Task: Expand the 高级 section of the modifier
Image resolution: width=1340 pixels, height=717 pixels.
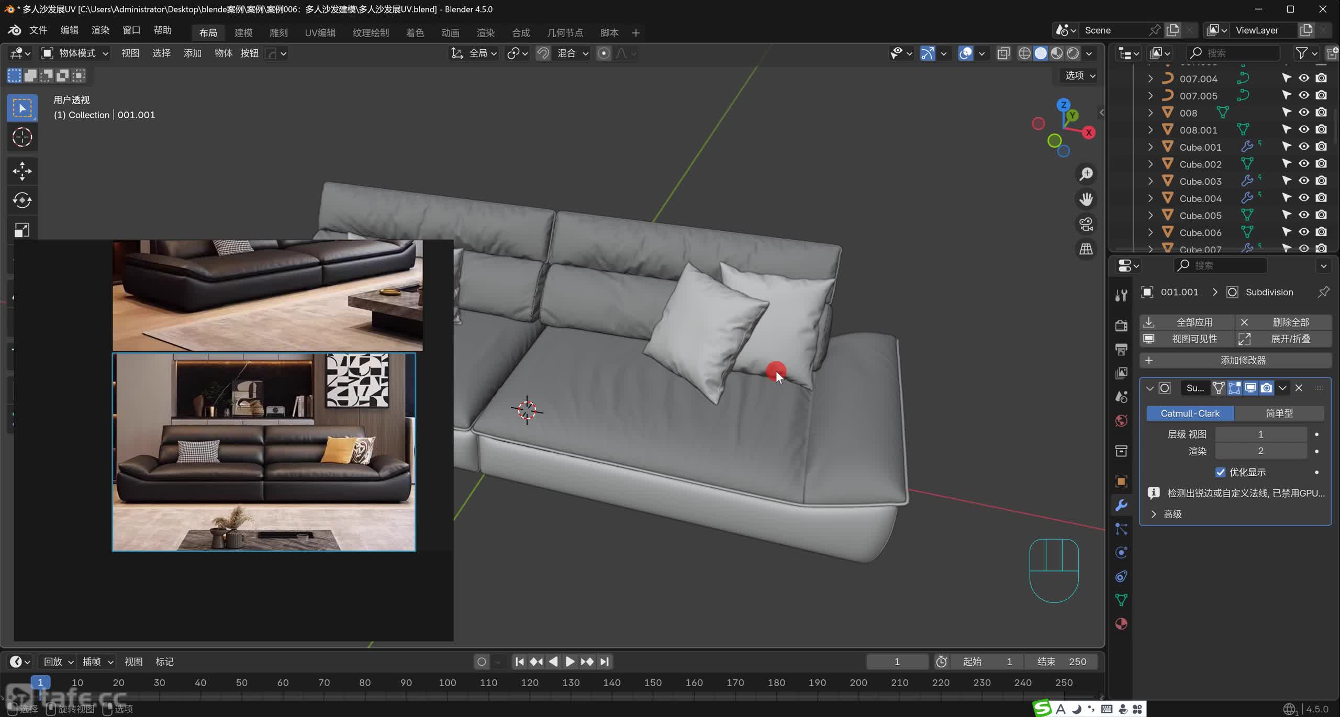Action: pyautogui.click(x=1154, y=514)
